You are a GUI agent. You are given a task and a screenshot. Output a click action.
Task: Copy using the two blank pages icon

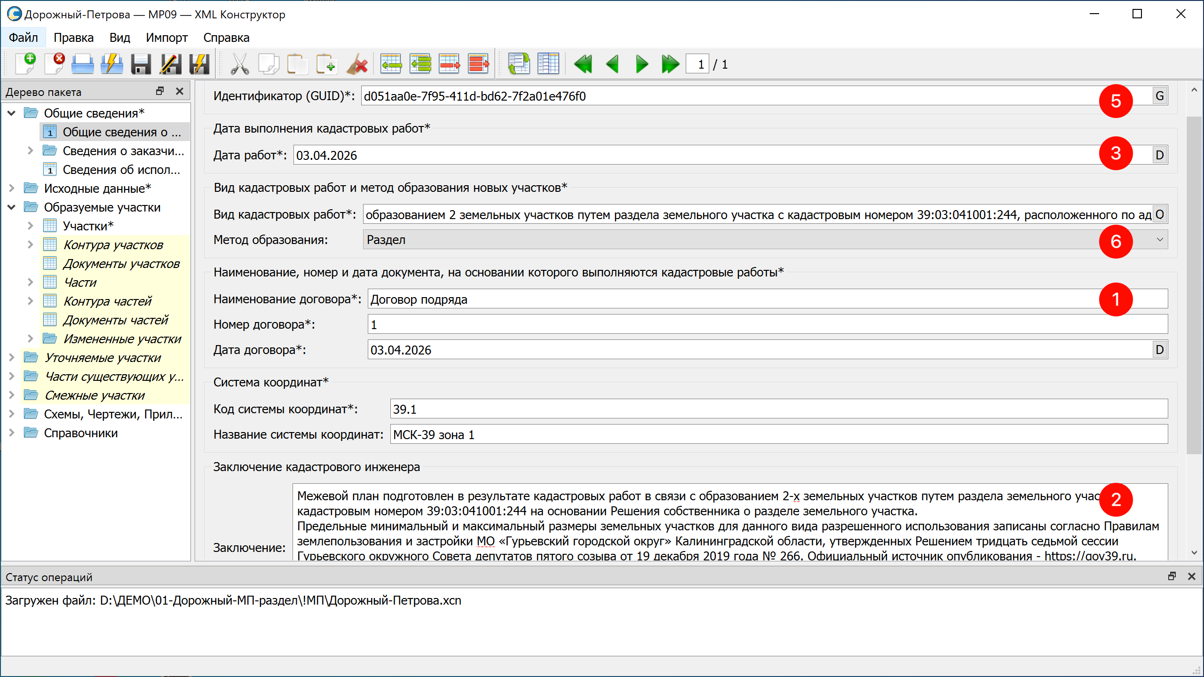point(269,64)
